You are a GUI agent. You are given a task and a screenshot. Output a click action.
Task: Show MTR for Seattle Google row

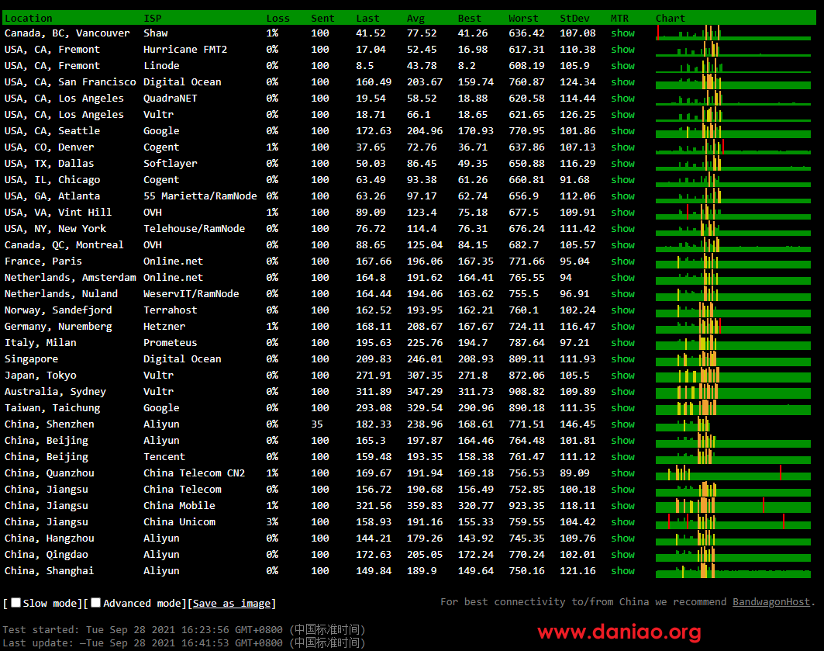(622, 131)
